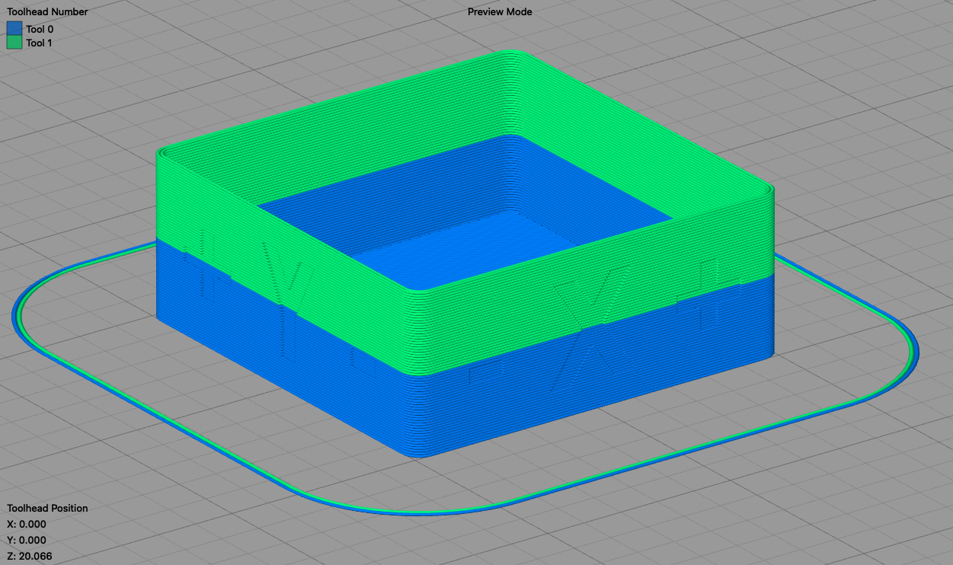The image size is (953, 565).
Task: Click the 'Z: 20.066' position readout
Action: pos(29,556)
